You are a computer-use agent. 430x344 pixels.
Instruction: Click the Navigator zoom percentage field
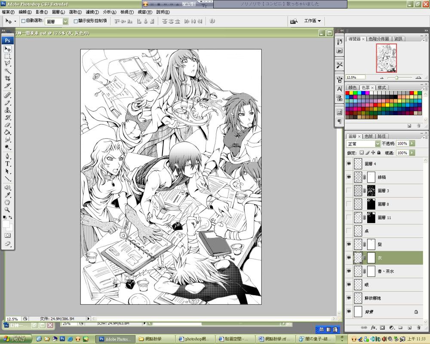pos(356,77)
